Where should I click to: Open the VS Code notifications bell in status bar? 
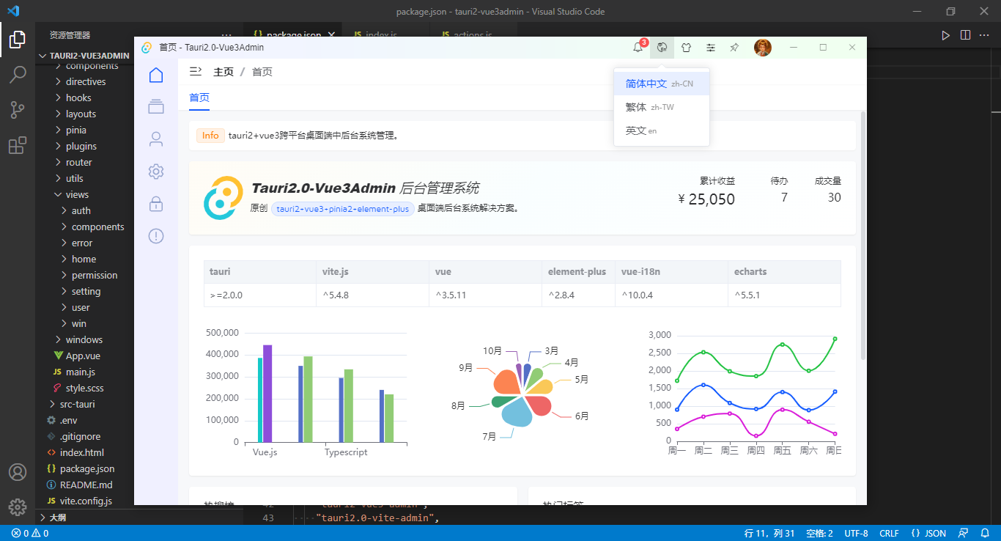tap(984, 533)
